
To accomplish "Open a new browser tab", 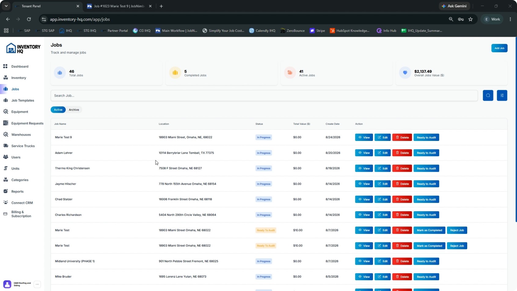I will tap(161, 6).
